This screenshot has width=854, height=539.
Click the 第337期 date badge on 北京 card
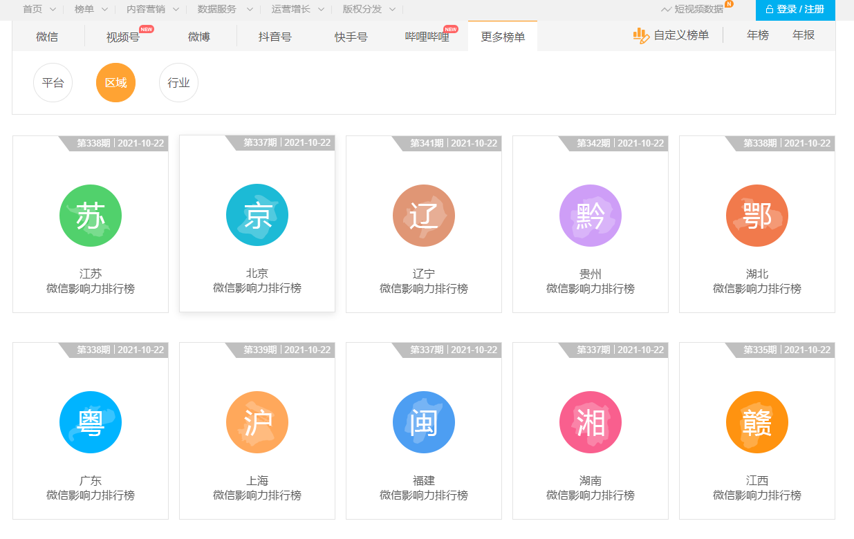point(280,143)
